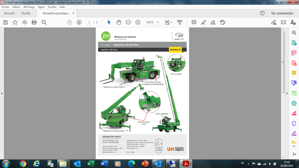Open the Affichage menu
The image size is (299, 168).
click(29, 7)
